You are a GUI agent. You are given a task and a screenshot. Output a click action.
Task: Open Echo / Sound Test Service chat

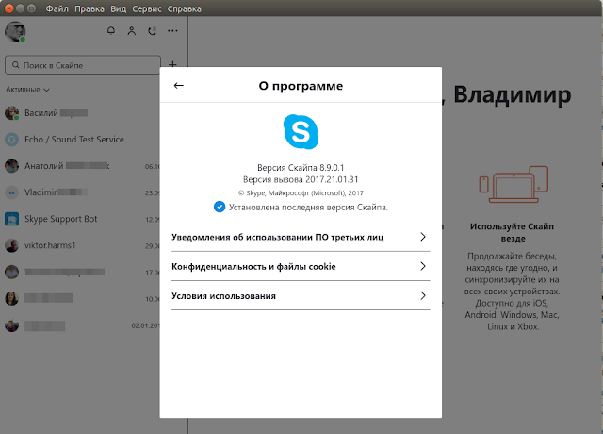80,140
